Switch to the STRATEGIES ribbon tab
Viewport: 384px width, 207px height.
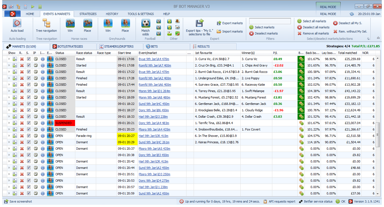coord(88,14)
